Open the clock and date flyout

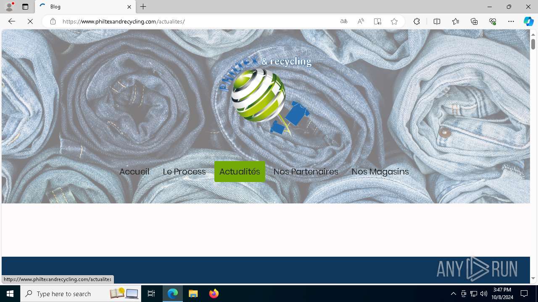click(502, 294)
